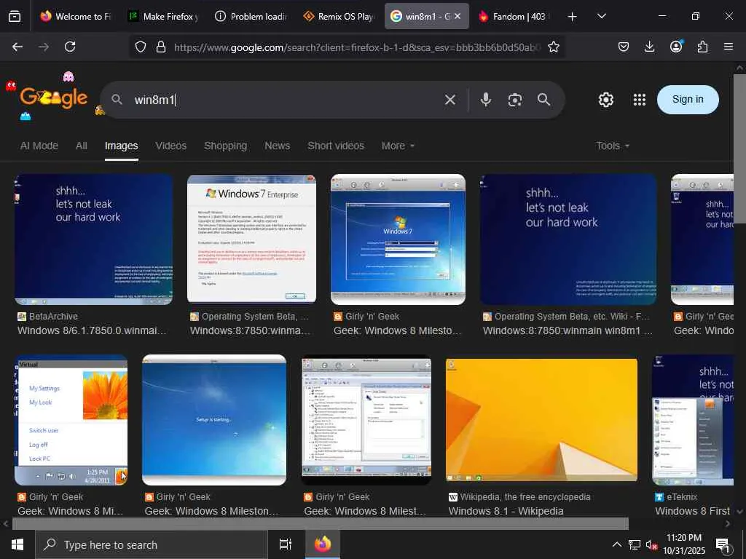This screenshot has height=559, width=746.
Task: Click the Google search query field
Action: (286, 100)
